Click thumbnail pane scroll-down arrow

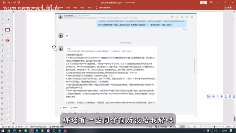click(x=14, y=123)
